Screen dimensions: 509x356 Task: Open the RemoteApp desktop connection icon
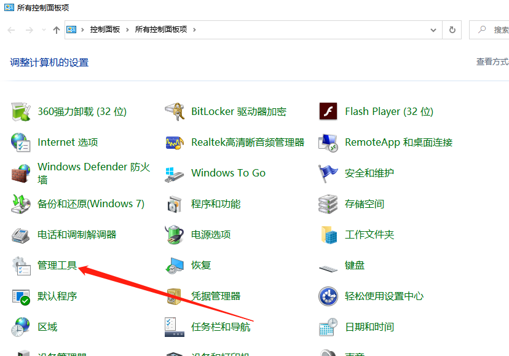coord(328,142)
